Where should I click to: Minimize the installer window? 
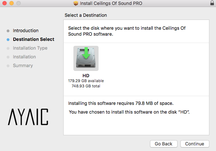click(x=11, y=3)
